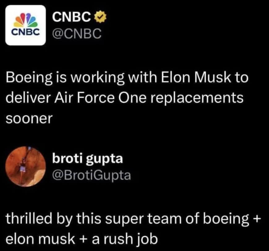The height and width of the screenshot is (251, 269).
Task: Tap the word 'thrilled' in the reply
Action: 28,219
